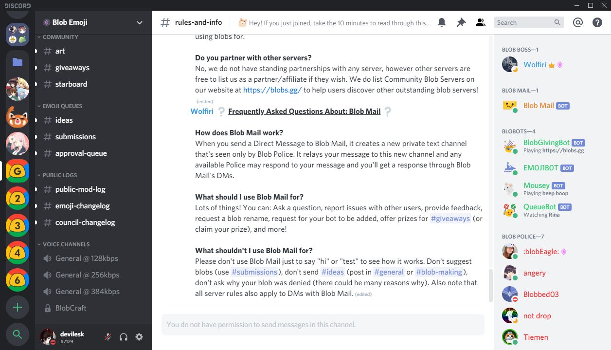Viewport: 611px width, 350px height.
Task: Open user settings gear
Action: (x=139, y=337)
